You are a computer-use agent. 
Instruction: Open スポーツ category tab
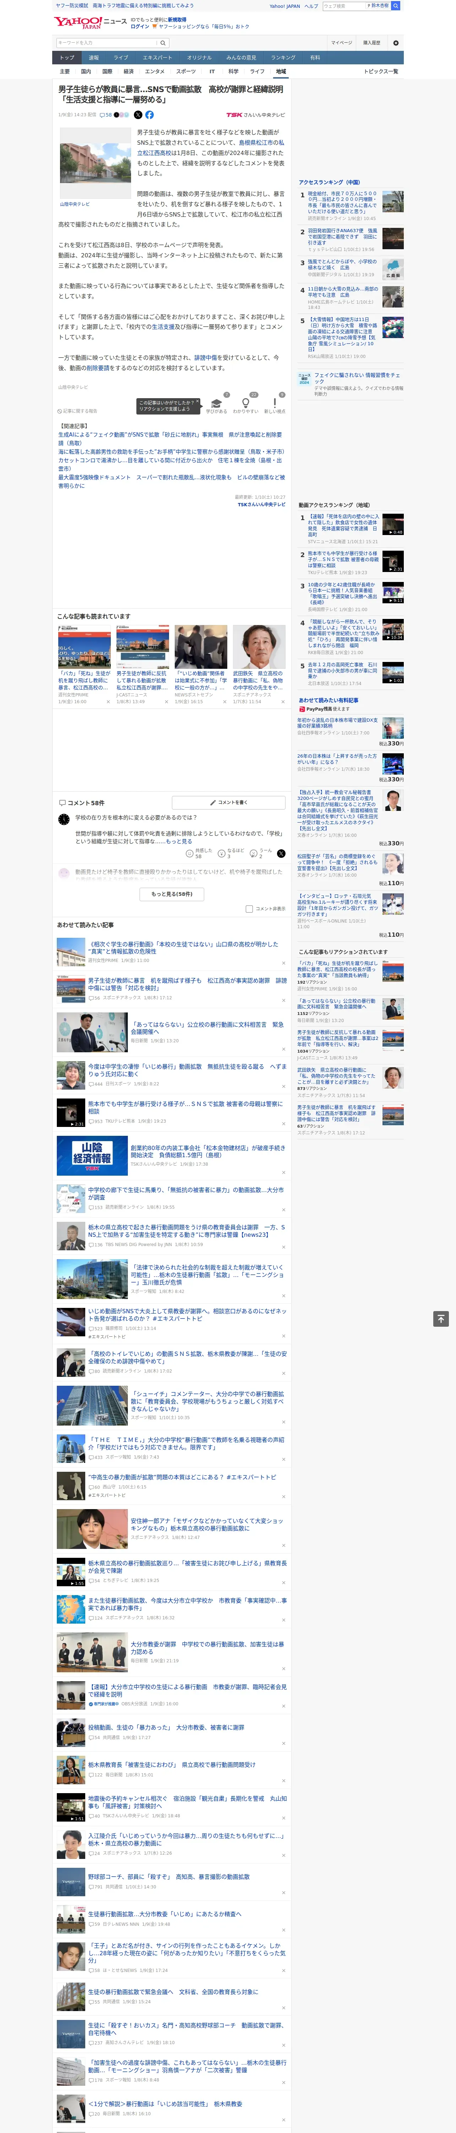(186, 71)
